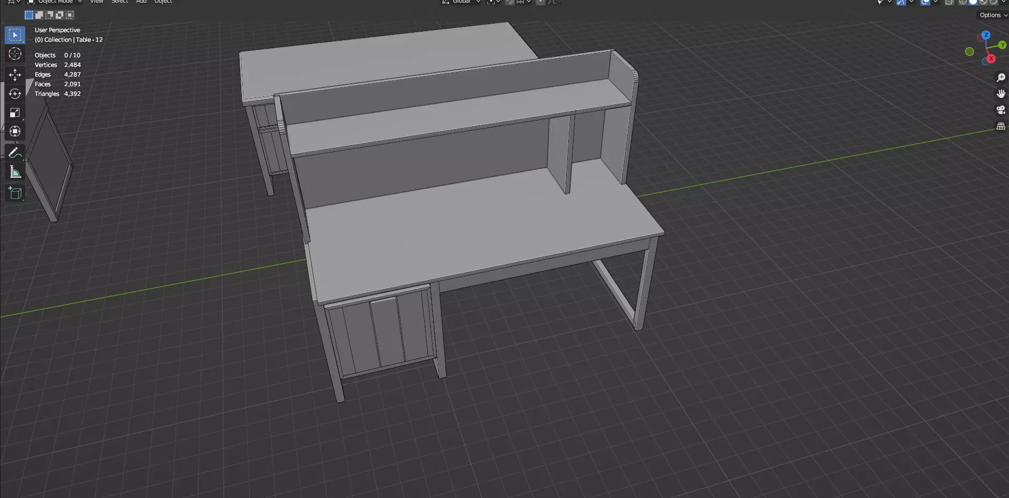Select the Scale tool
This screenshot has width=1009, height=498.
point(15,112)
